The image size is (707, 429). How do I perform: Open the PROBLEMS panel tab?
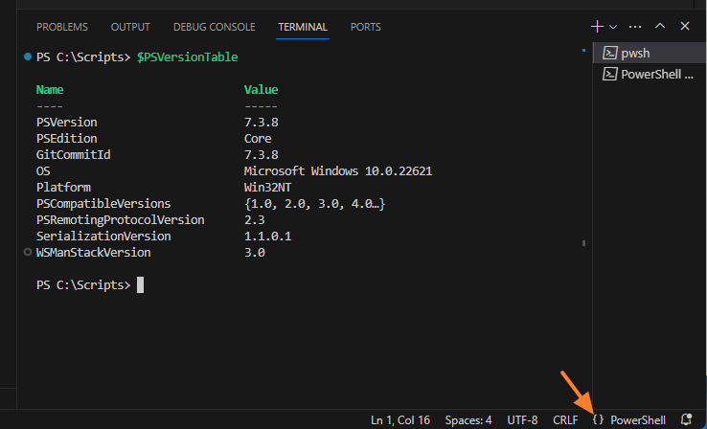pos(62,27)
